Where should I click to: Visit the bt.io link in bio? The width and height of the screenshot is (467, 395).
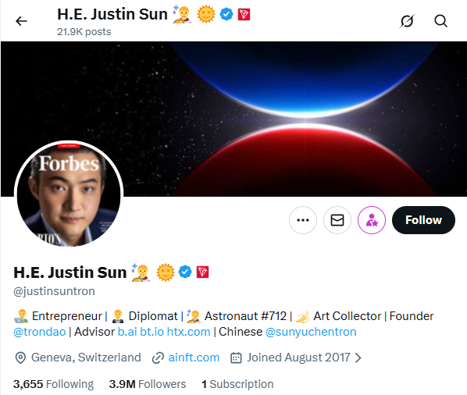point(152,332)
